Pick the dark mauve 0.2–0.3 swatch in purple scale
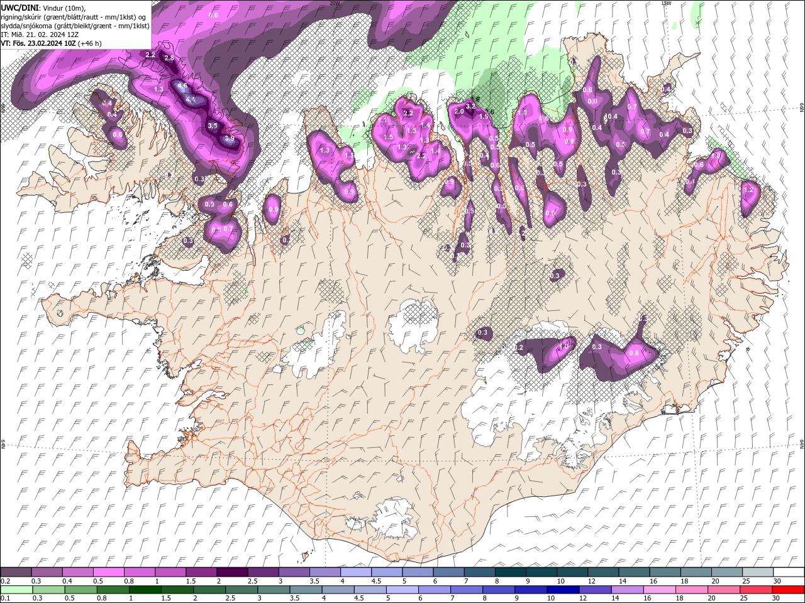The height and width of the screenshot is (603, 805). pos(16,572)
